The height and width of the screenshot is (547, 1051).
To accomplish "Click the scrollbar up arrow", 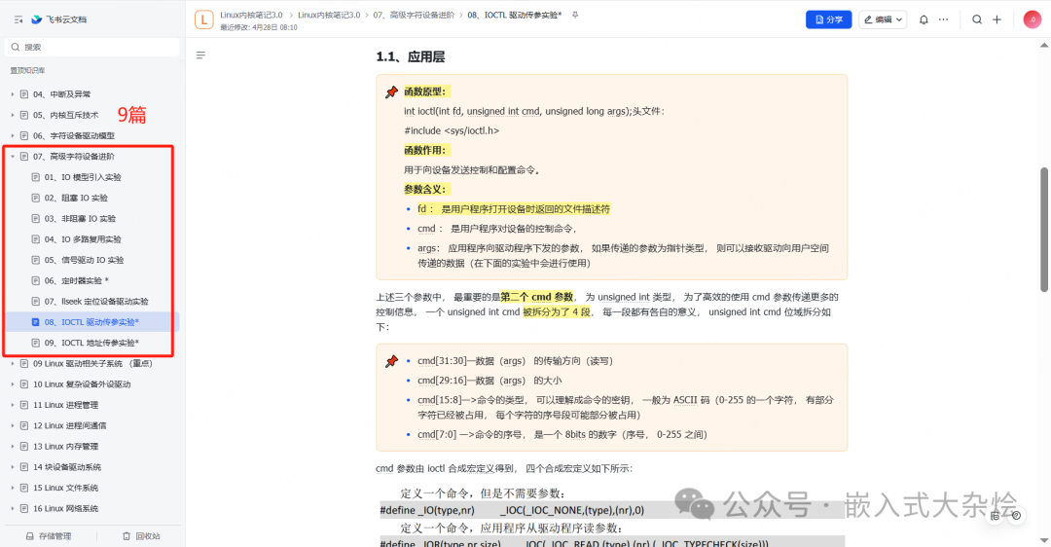I will point(1043,46).
